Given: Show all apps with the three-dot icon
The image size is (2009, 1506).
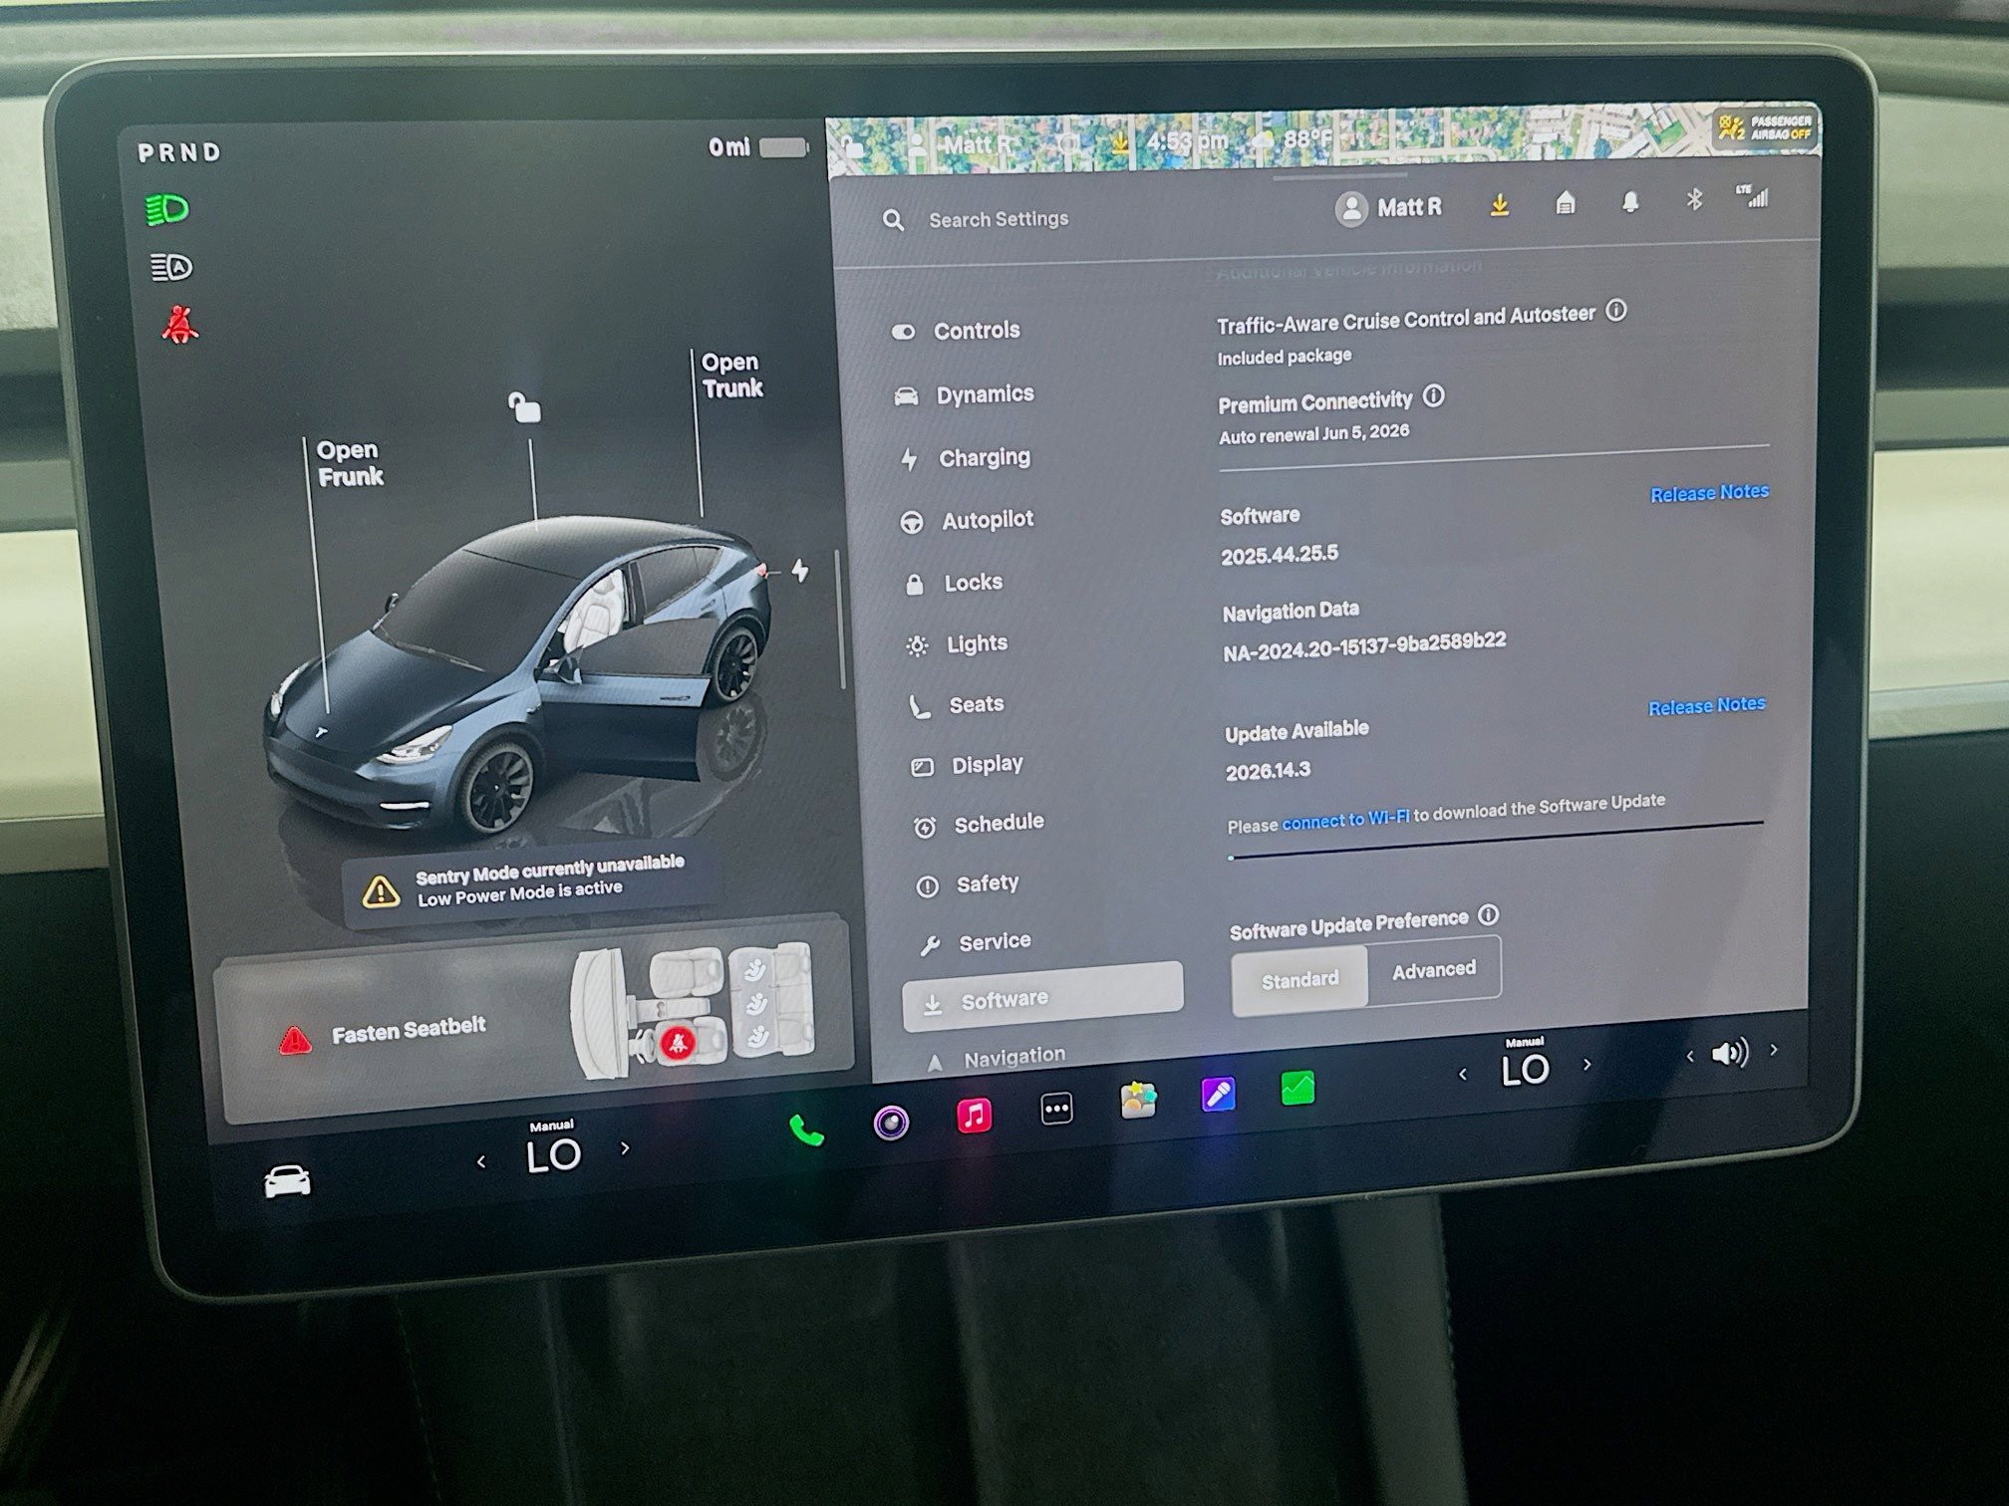Looking at the screenshot, I should 1056,1108.
